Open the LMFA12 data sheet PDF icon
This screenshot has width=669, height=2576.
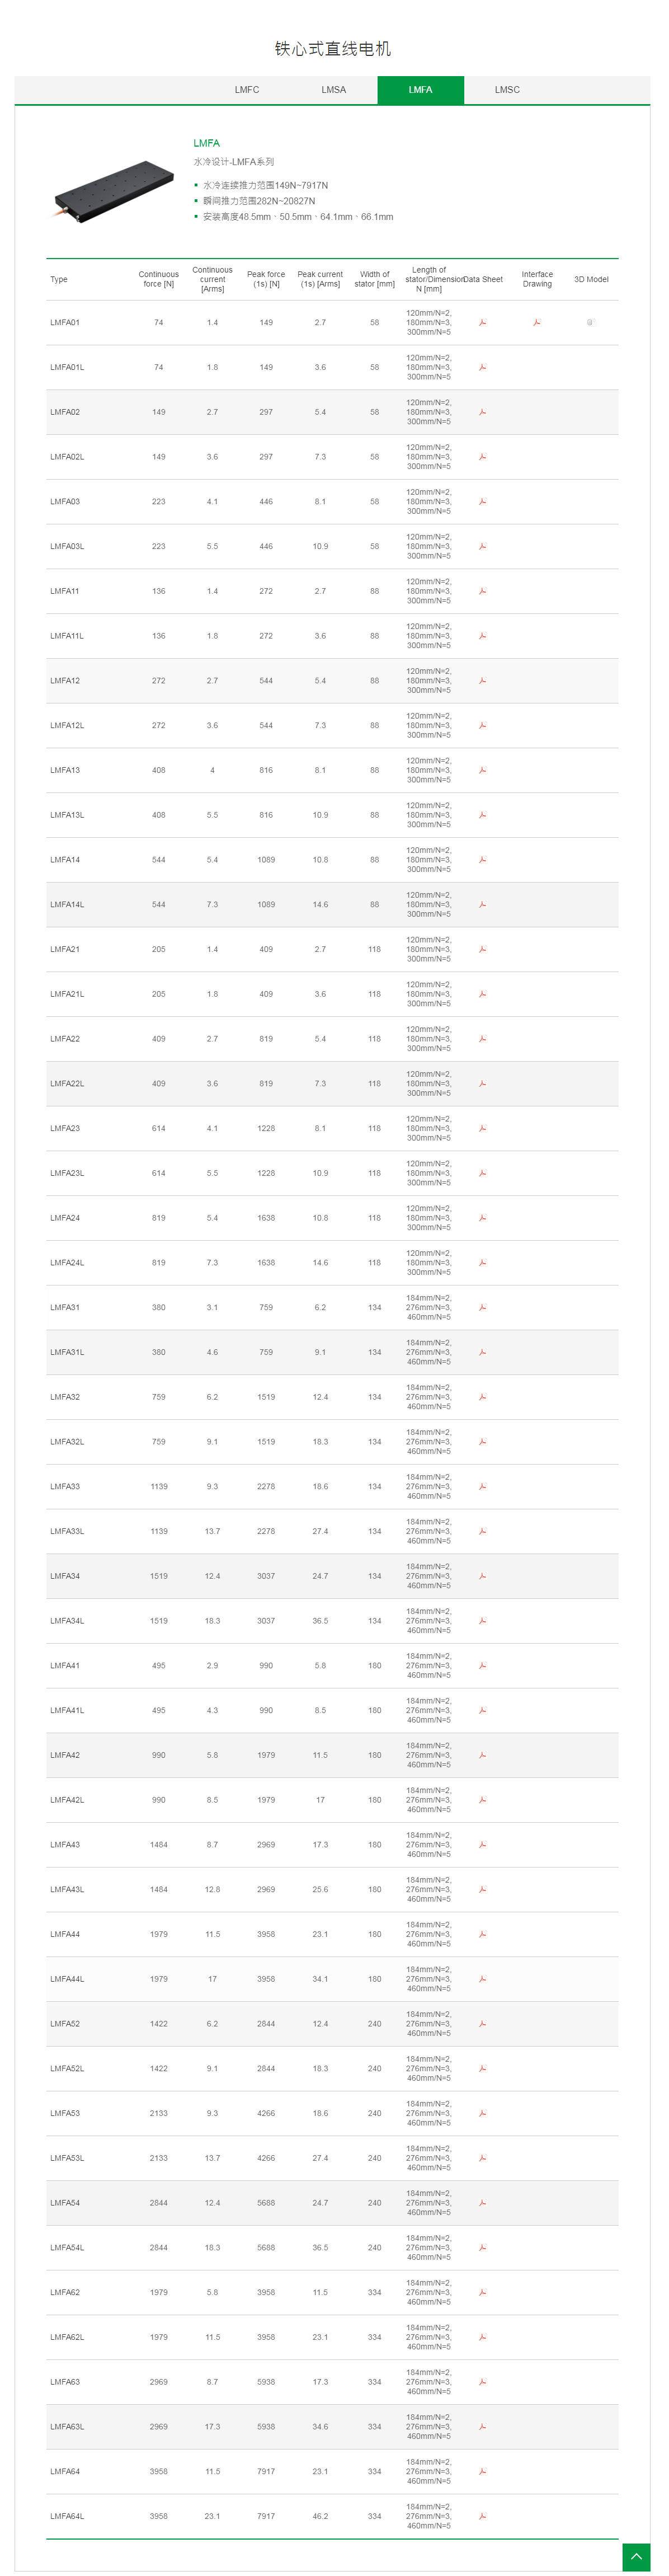(482, 681)
